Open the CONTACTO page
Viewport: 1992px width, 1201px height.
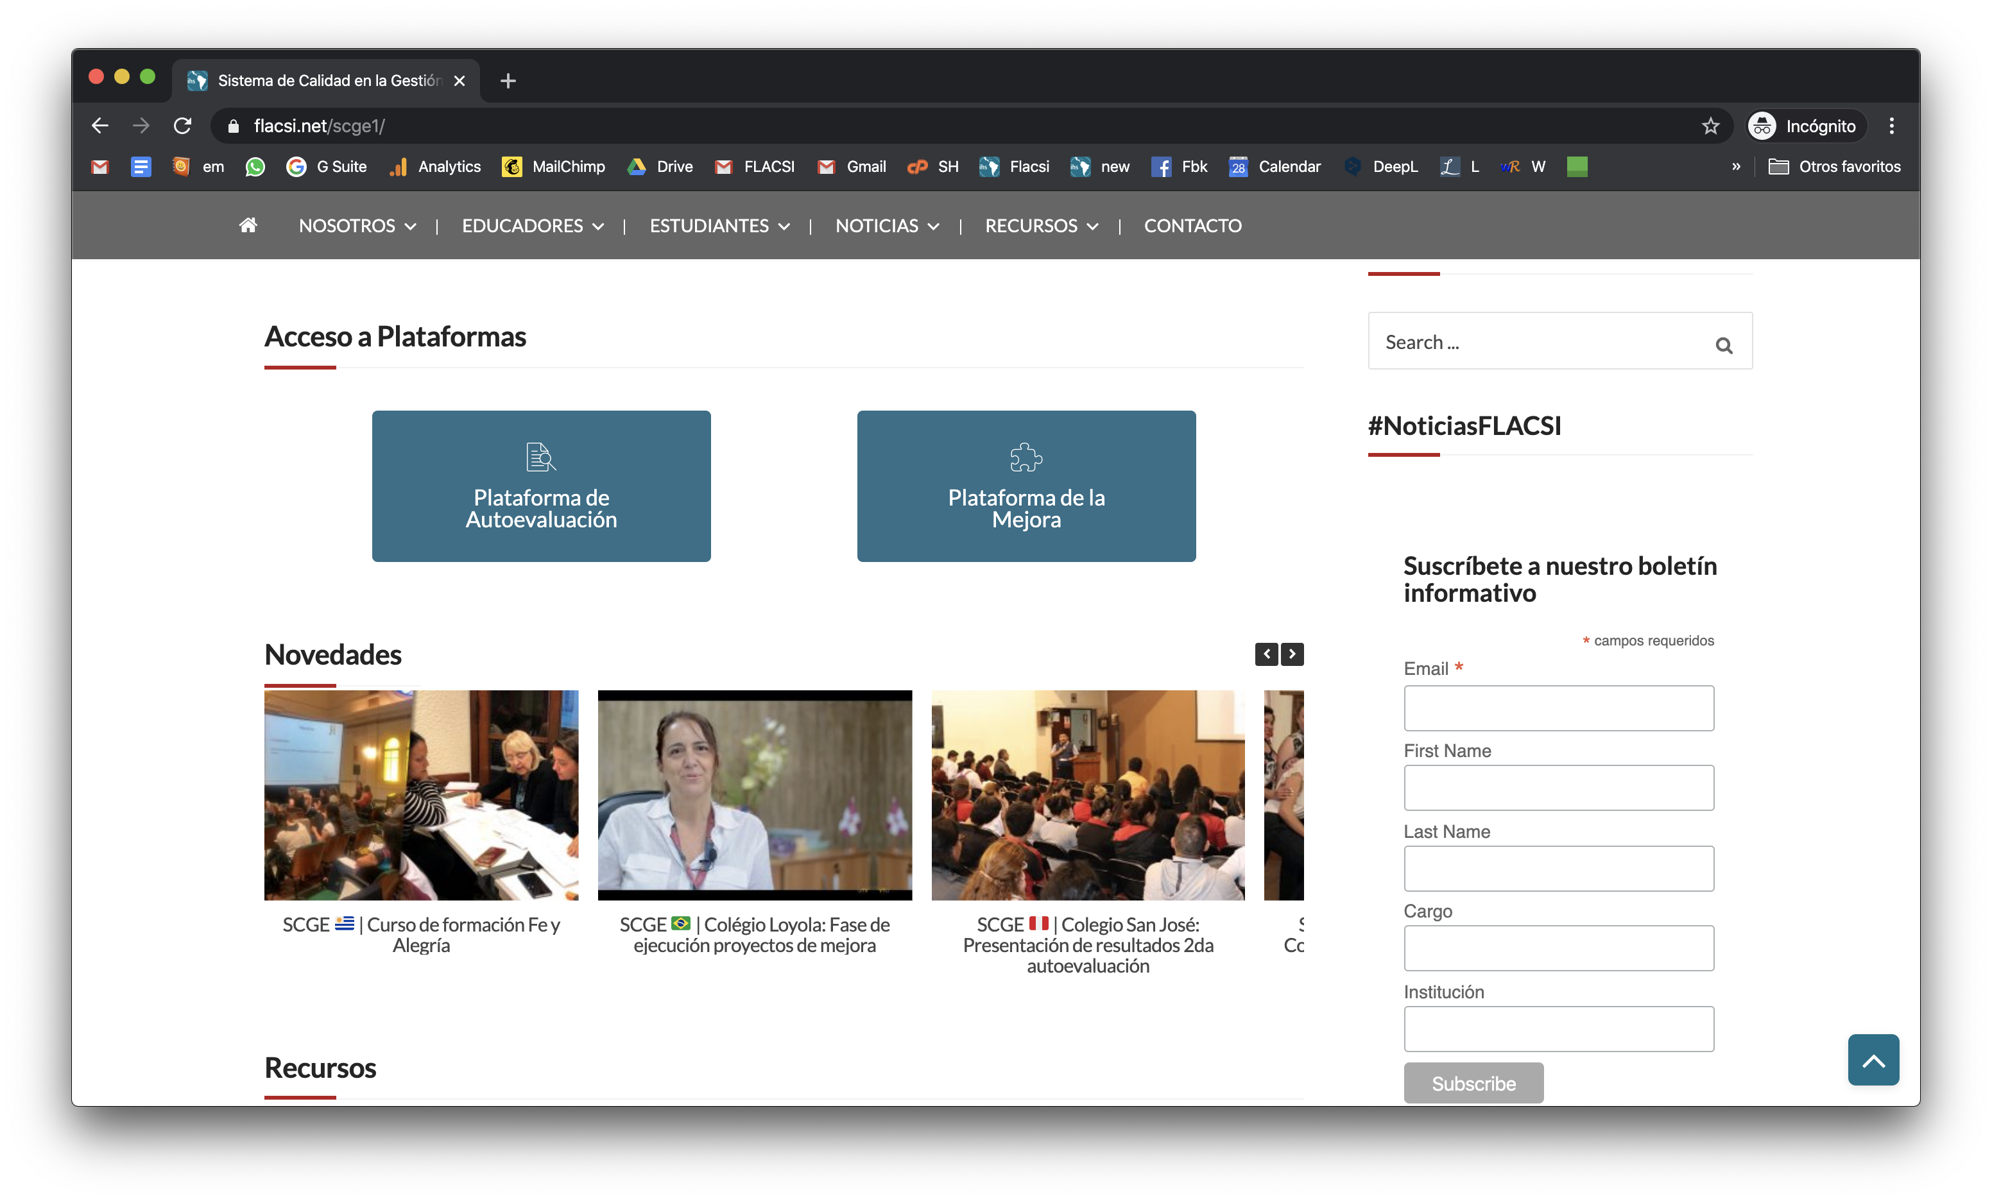click(1192, 225)
